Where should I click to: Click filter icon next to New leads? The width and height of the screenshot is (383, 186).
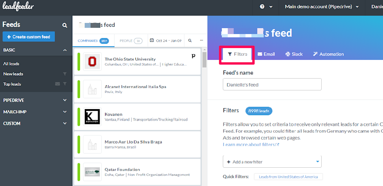[65, 74]
